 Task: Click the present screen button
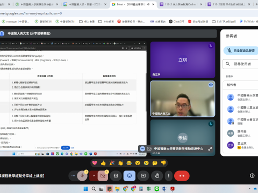143,176
